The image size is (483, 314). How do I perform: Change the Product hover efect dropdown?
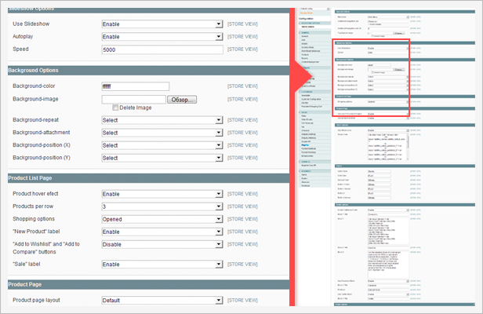coord(162,194)
